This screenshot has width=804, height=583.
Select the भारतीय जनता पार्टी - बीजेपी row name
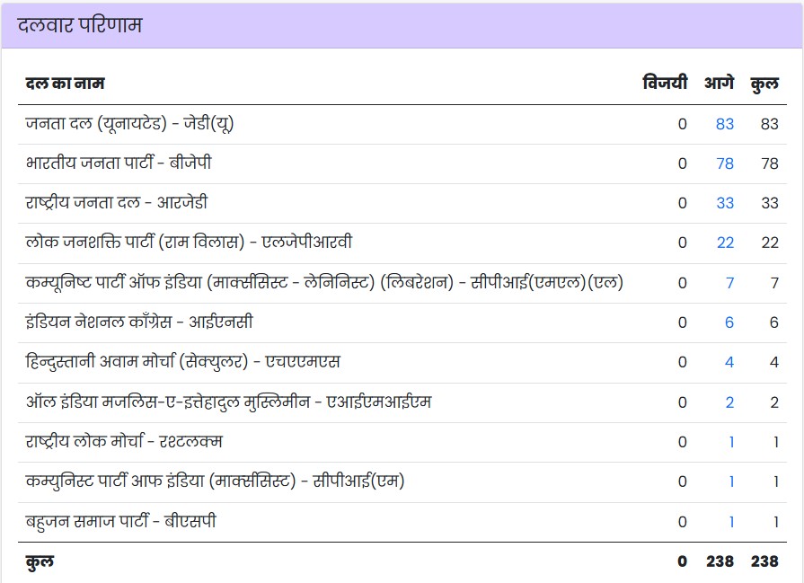[119, 163]
